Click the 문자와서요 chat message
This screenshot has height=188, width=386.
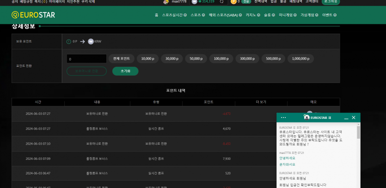pos(287,164)
